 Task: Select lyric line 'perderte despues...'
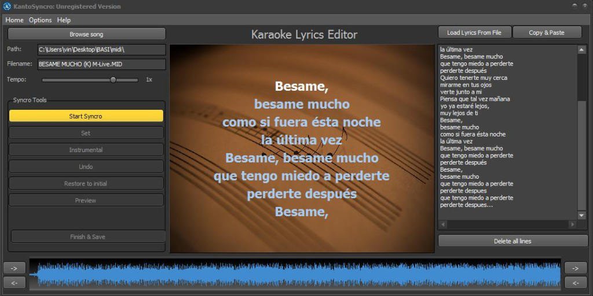point(466,205)
